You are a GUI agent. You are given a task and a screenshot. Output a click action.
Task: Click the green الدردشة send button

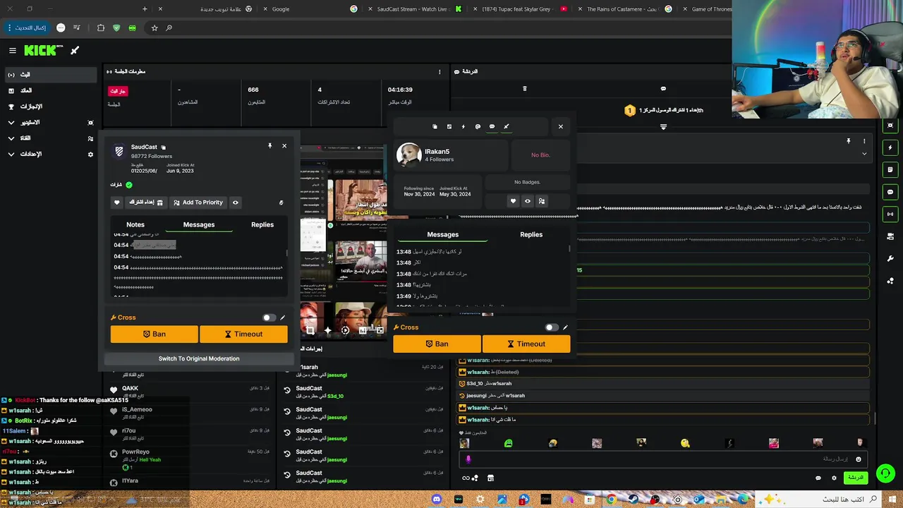click(856, 478)
